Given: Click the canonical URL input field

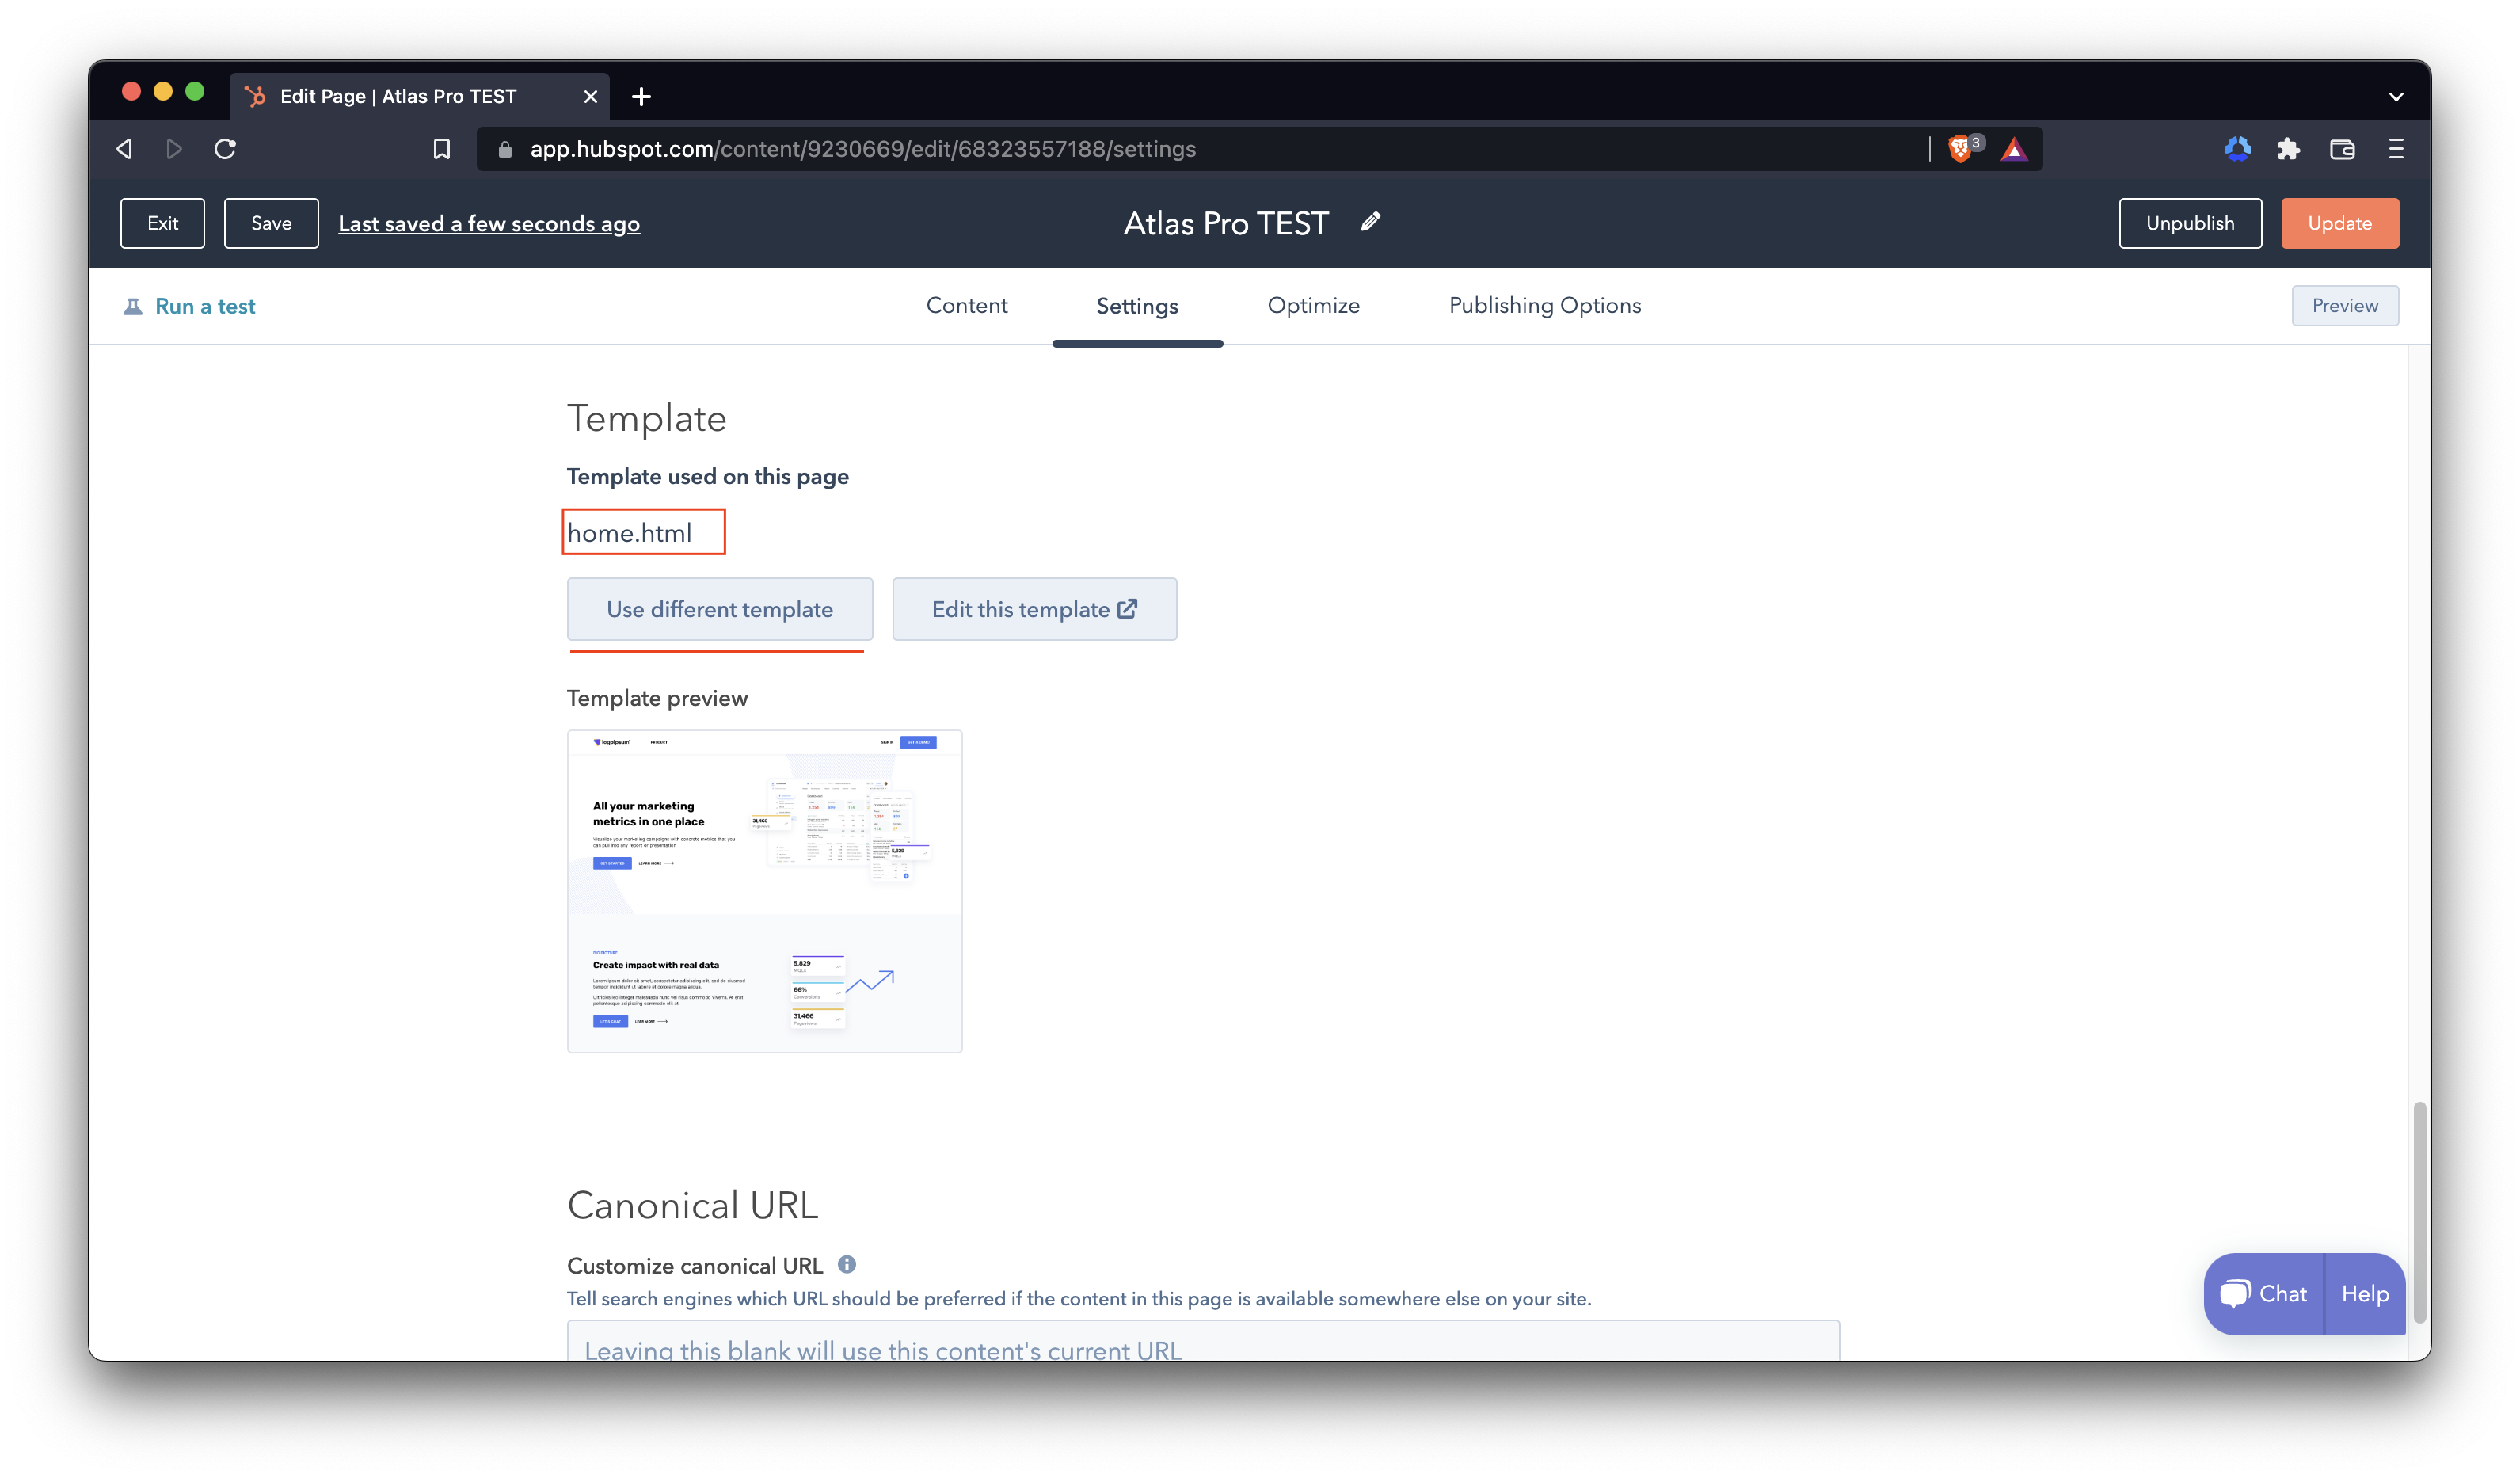Looking at the screenshot, I should pyautogui.click(x=1203, y=1340).
